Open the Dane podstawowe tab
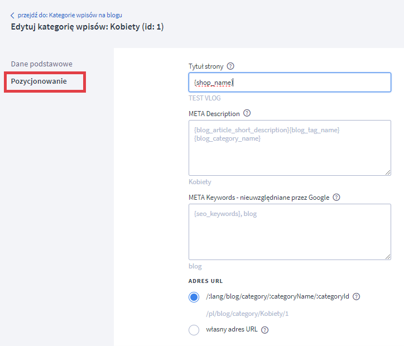This screenshot has height=346, width=404. (42, 64)
